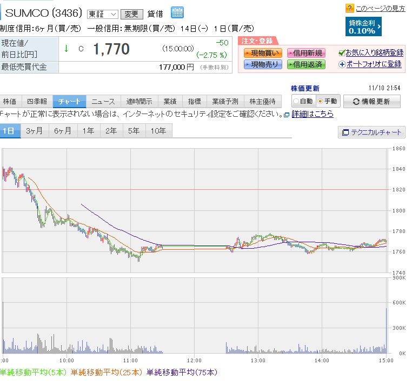Image resolution: width=412 pixels, height=385 pixels.
Task: Open テクニカルチャート popup window
Action: point(371,132)
